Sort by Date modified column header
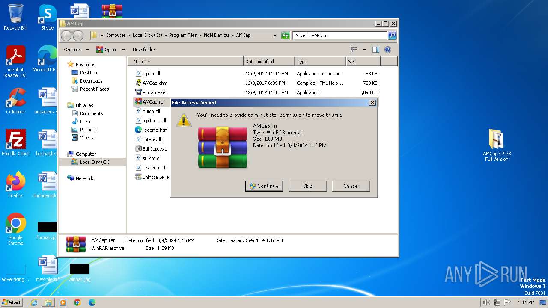This screenshot has height=308, width=548. click(269, 62)
